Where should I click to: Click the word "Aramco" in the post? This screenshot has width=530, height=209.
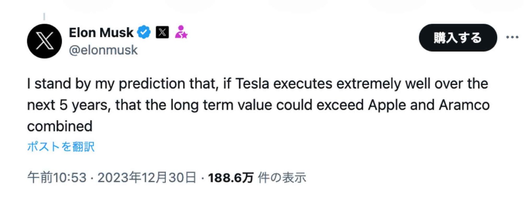coord(464,105)
